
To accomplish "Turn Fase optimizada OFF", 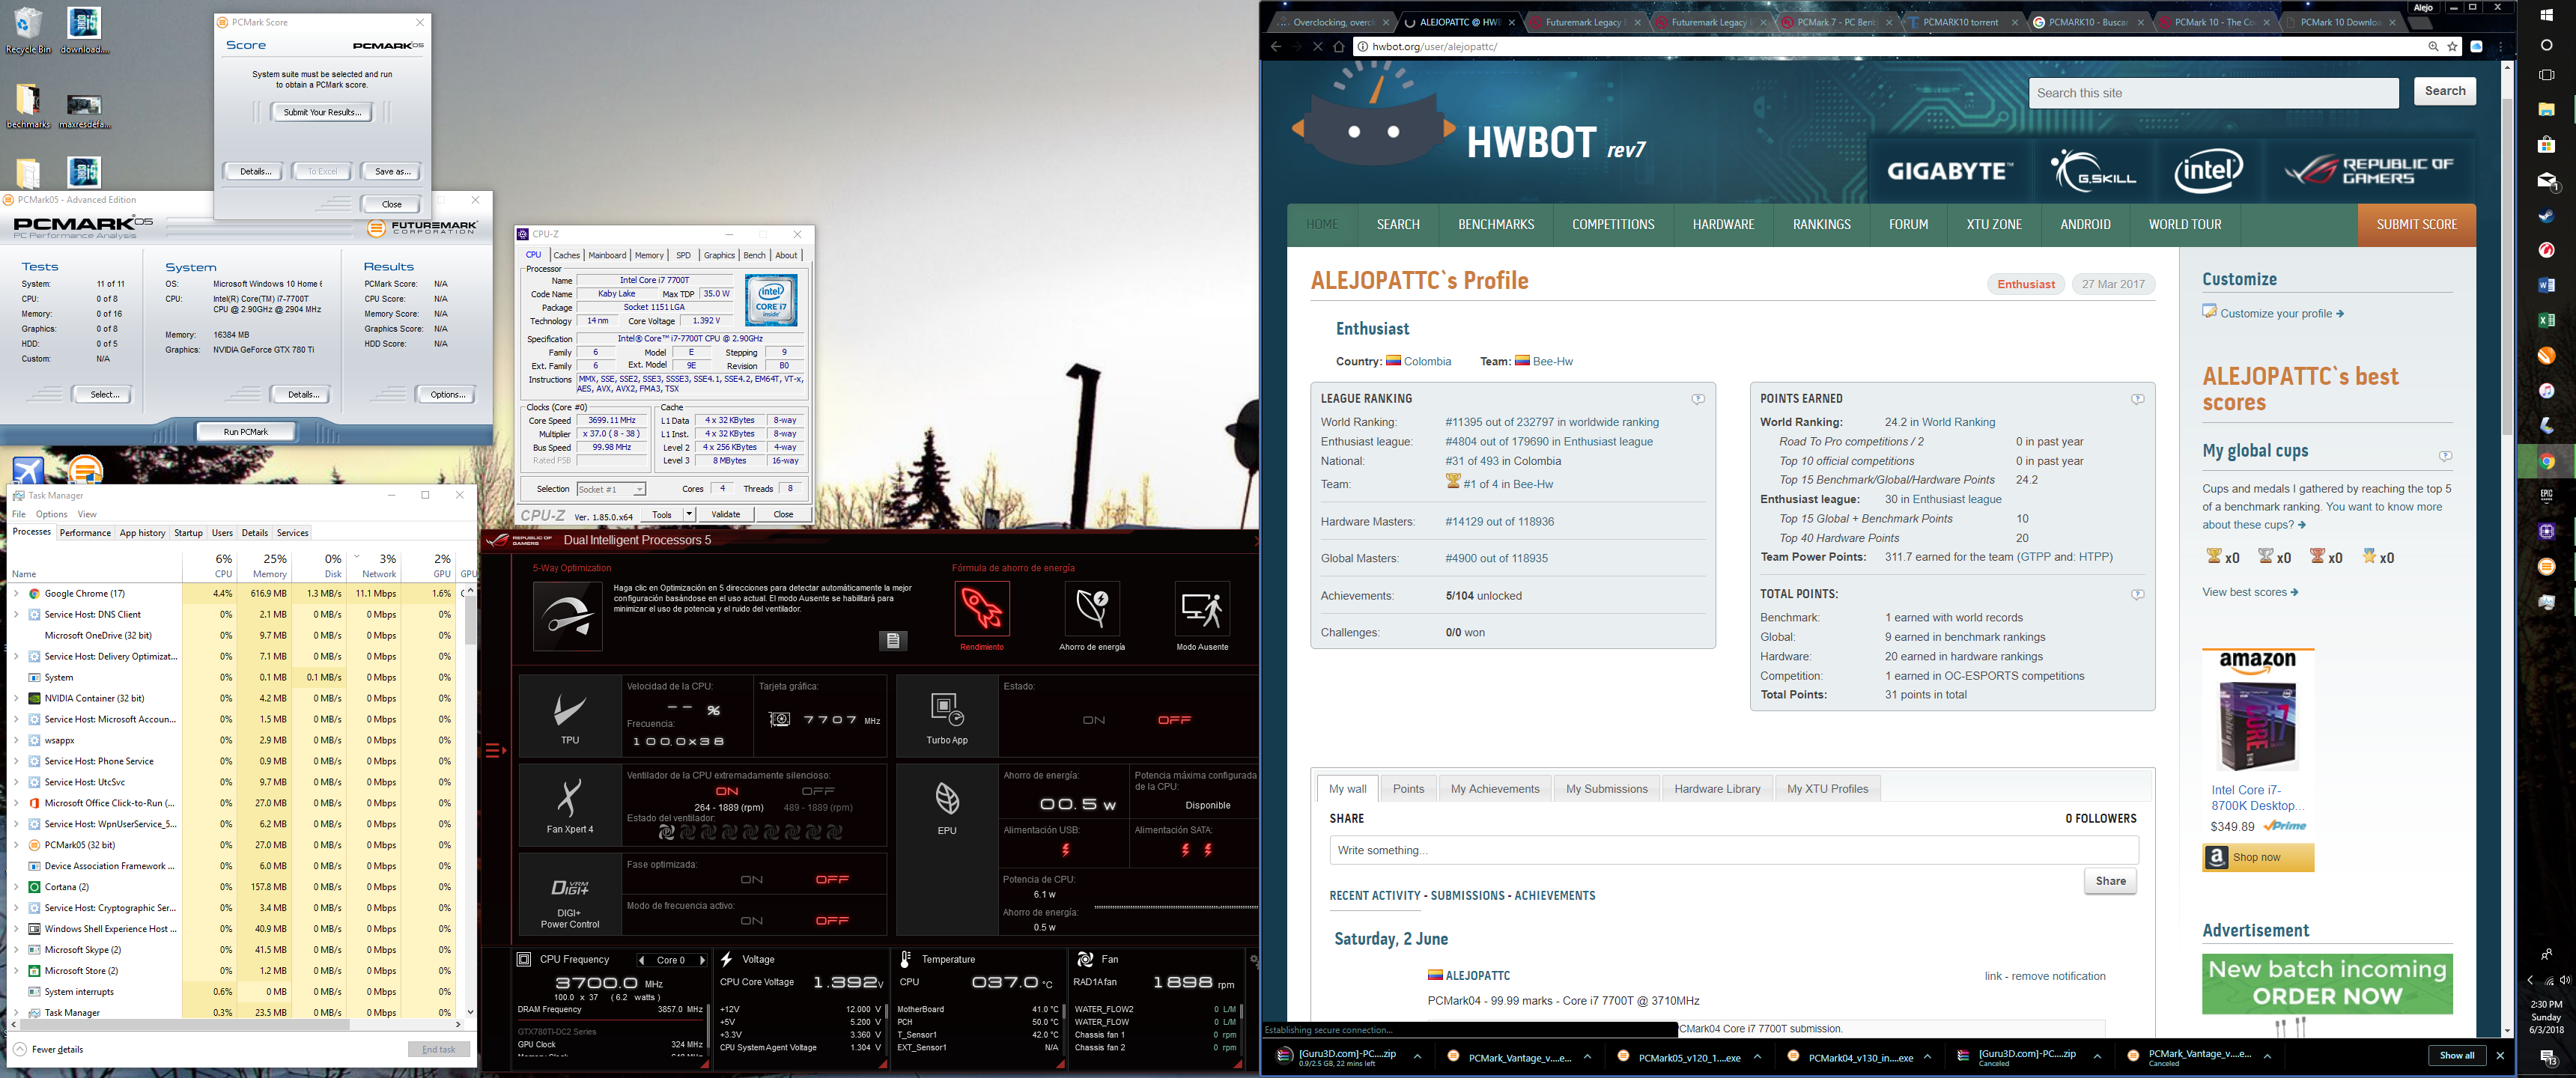I will (x=832, y=880).
